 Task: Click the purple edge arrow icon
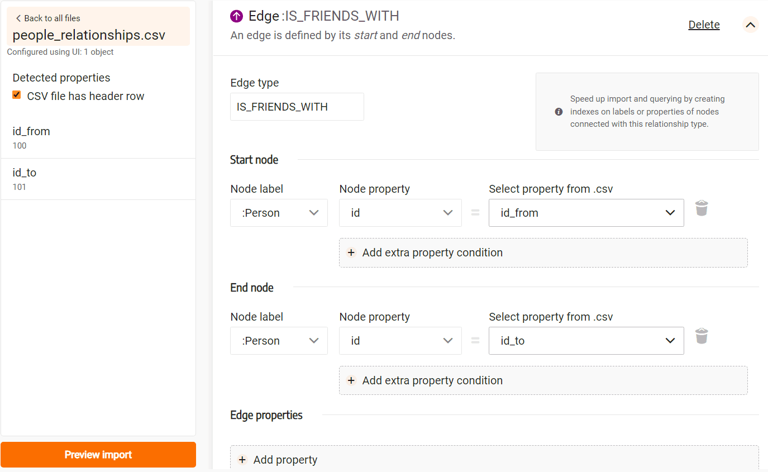237,16
